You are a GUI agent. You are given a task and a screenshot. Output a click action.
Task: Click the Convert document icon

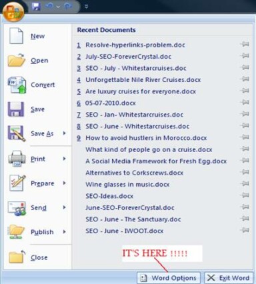pyautogui.click(x=17, y=85)
